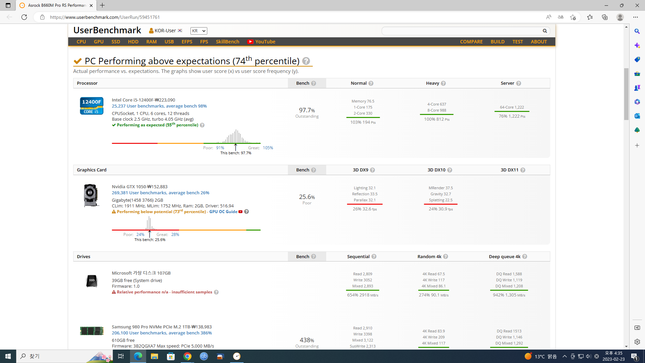The height and width of the screenshot is (363, 645).
Task: Open Nvidia GTX 1050 product link
Action: coord(129,187)
